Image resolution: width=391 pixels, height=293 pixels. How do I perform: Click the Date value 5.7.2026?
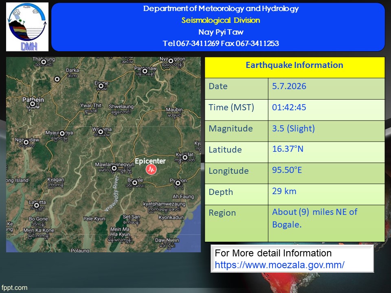coord(289,86)
